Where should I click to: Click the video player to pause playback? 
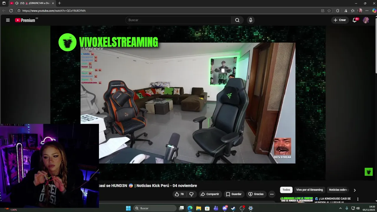pyautogui.click(x=188, y=103)
